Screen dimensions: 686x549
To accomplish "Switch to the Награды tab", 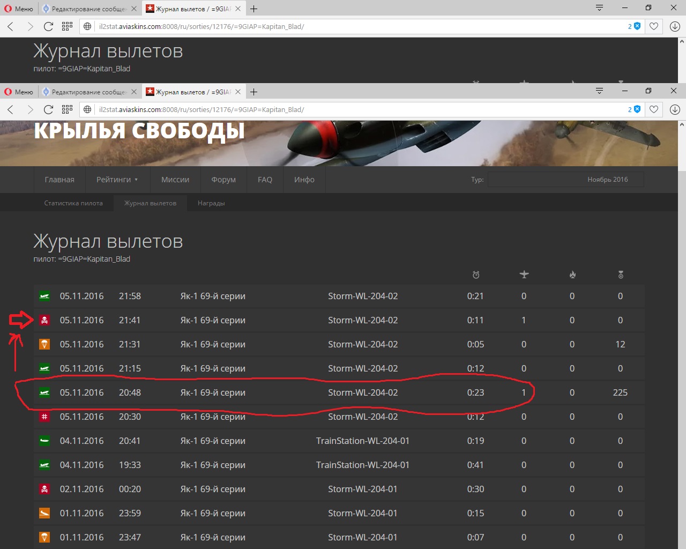I will [211, 203].
